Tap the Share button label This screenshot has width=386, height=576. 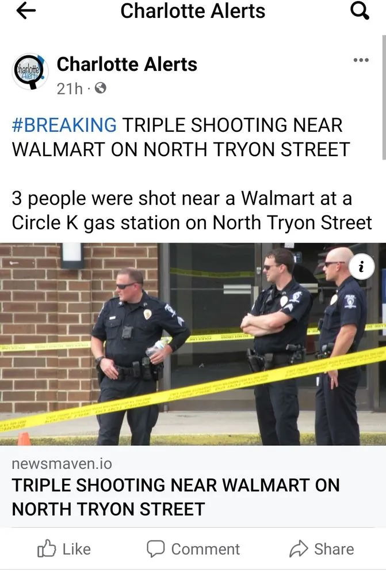(x=334, y=549)
